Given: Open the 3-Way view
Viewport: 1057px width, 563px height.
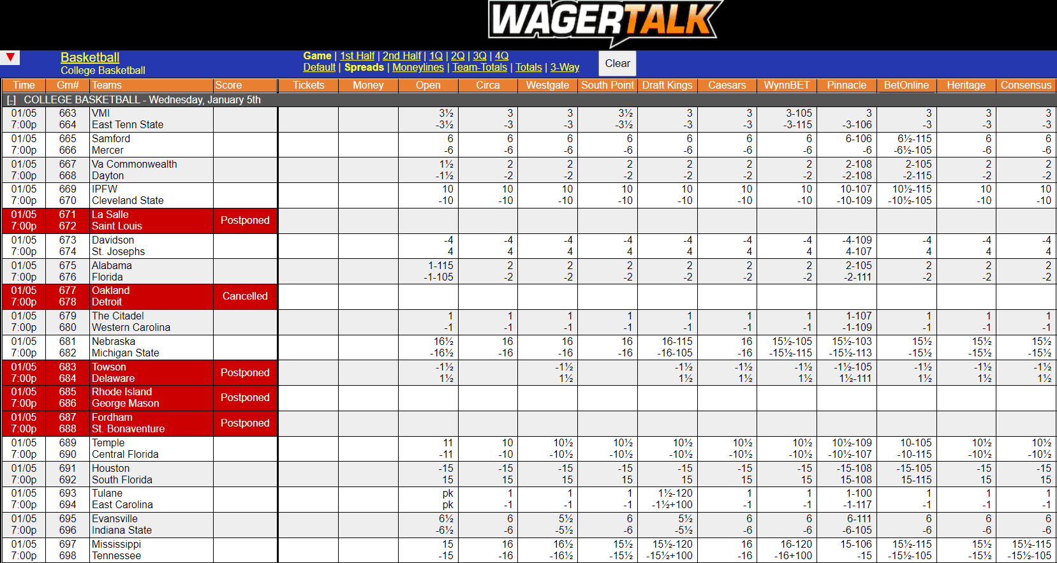Looking at the screenshot, I should tap(565, 68).
